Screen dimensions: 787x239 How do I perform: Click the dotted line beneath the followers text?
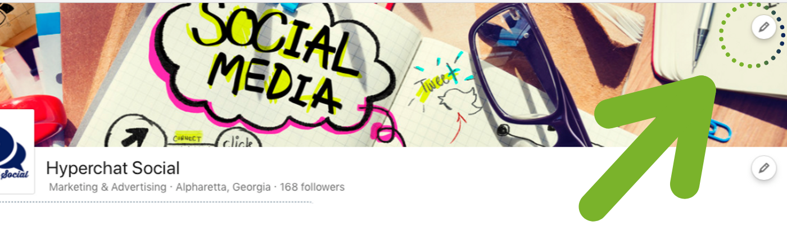[156, 202]
